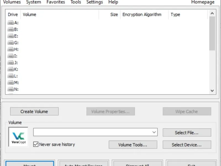
Task: Click the VeraCrypt logo image
Action: (18, 137)
